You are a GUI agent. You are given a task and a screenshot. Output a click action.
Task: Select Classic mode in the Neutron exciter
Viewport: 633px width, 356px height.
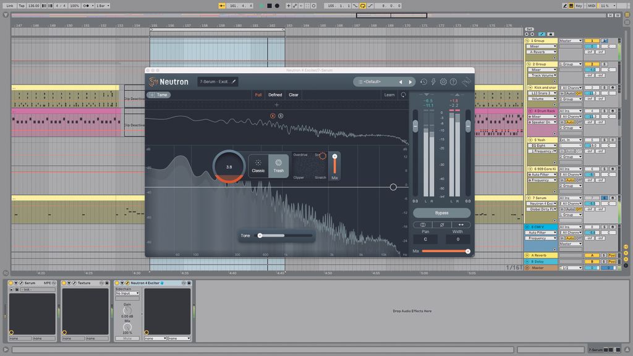(x=258, y=165)
